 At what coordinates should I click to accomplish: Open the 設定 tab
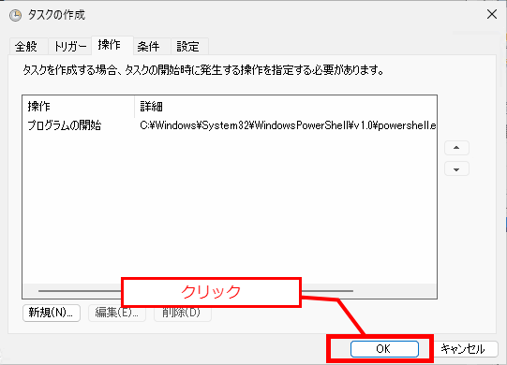[x=187, y=47]
